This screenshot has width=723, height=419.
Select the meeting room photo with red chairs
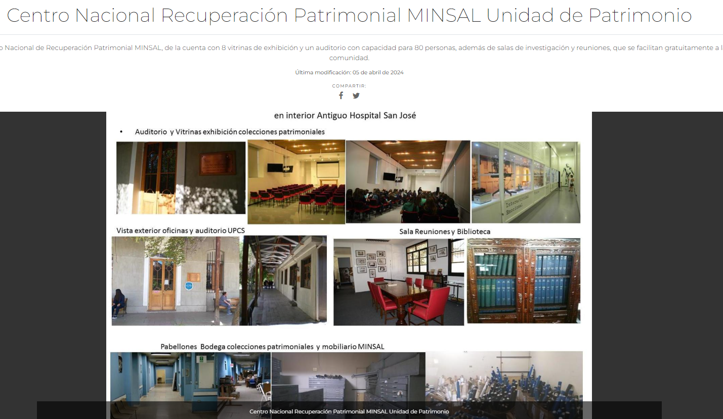point(399,282)
